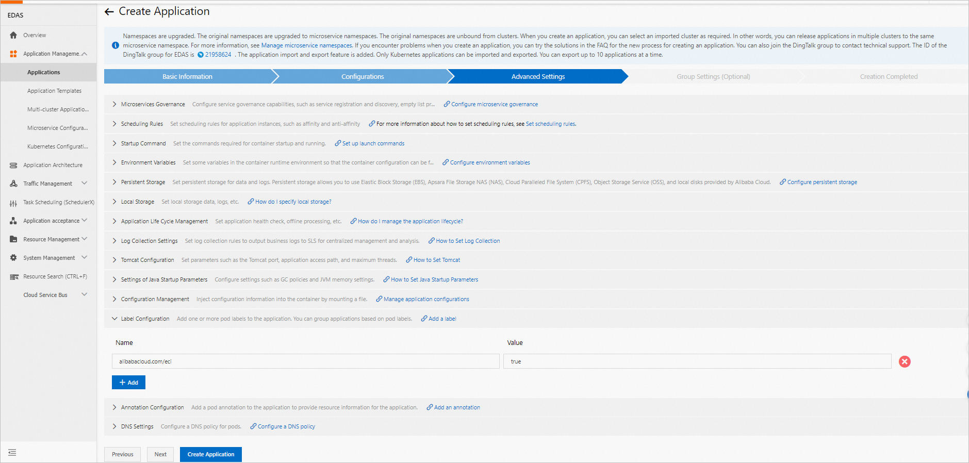This screenshot has width=969, height=463.
Task: Collapse the sidebar using bottom menu icon
Action: (12, 453)
